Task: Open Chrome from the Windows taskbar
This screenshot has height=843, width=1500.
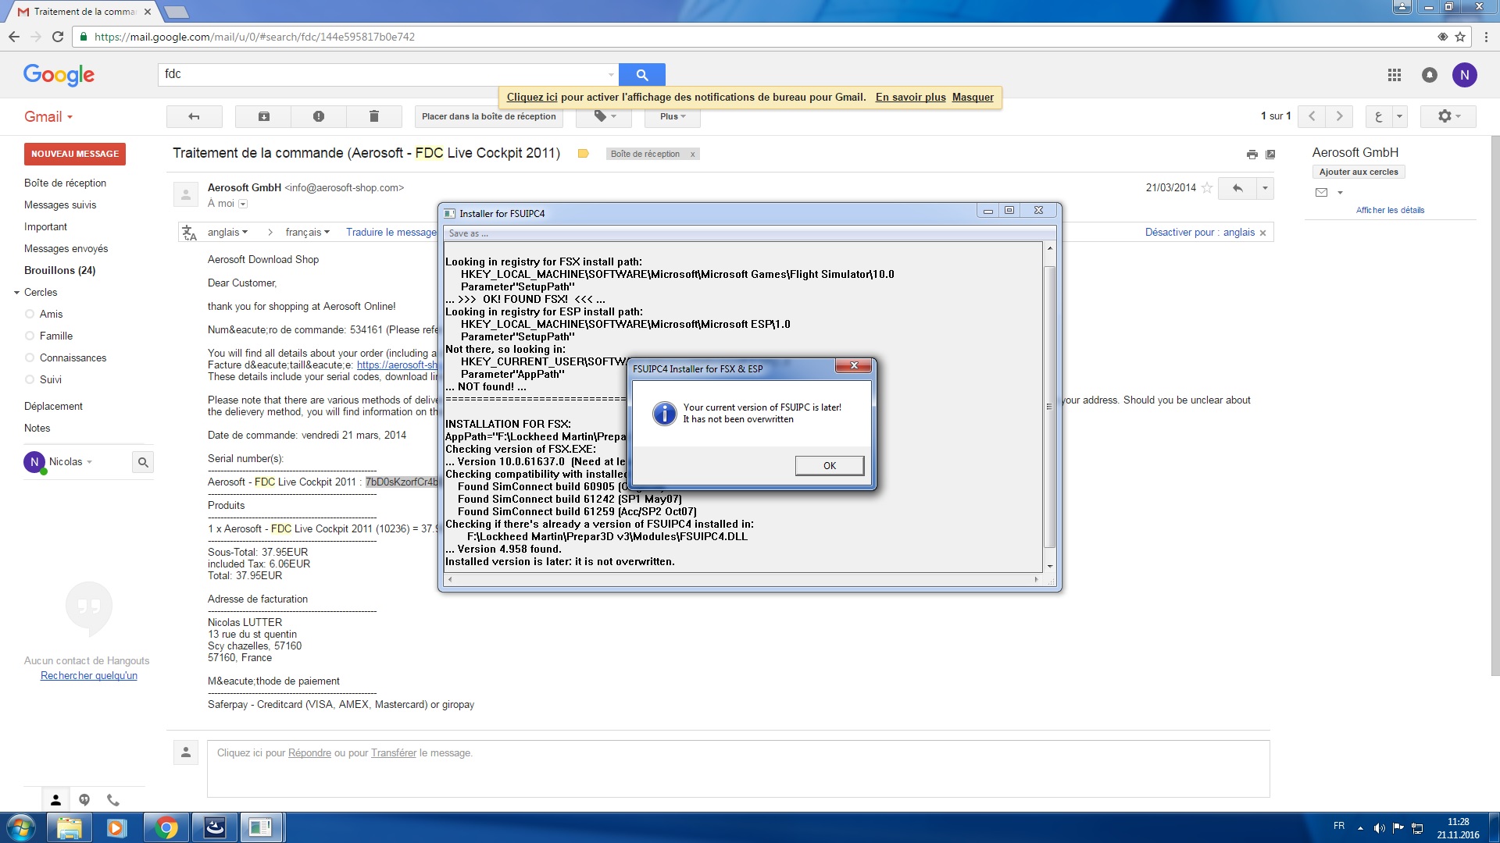Action: 166,827
